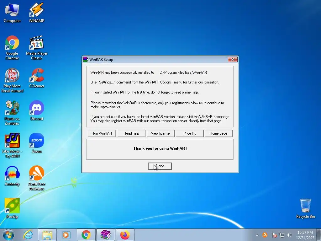Select the Audacity desktop shortcut

pyautogui.click(x=12, y=176)
